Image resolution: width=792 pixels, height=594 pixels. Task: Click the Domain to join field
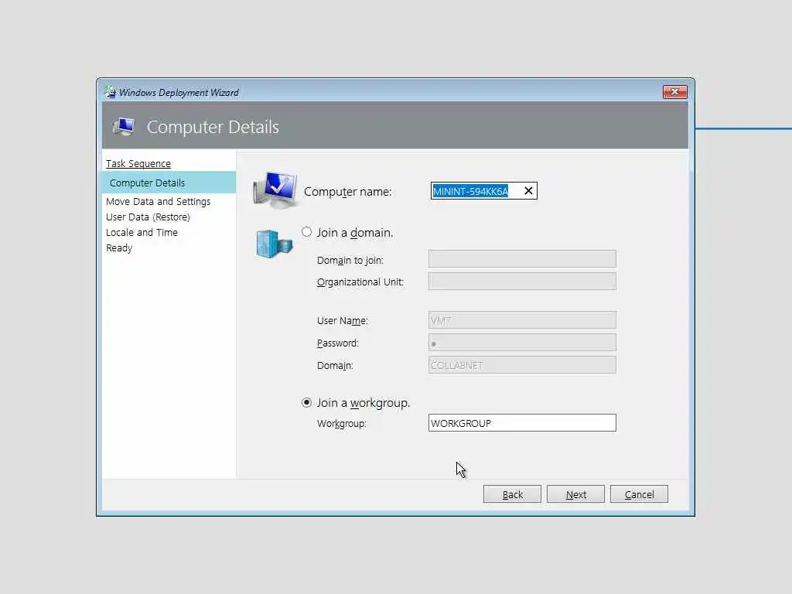pyautogui.click(x=522, y=259)
